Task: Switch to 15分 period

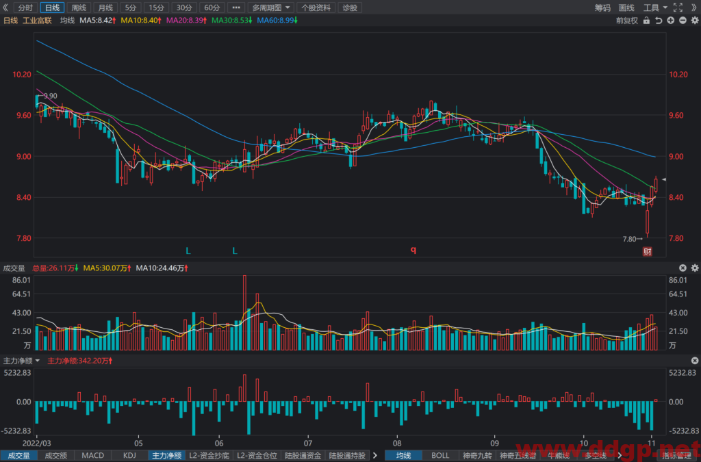Action: coord(157,8)
